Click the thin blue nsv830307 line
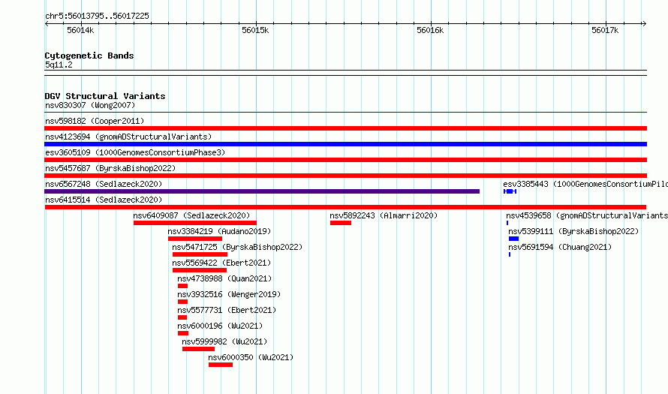 [x=345, y=113]
